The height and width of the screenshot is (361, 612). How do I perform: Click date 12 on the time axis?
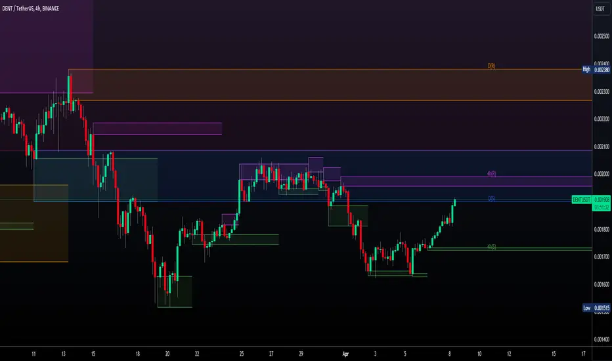coord(509,354)
